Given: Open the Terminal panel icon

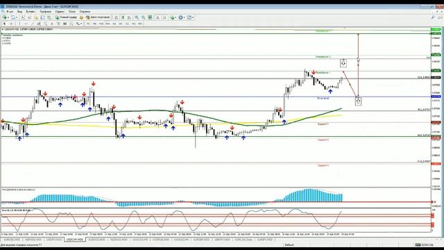Looking at the screenshot, I should (42, 17).
